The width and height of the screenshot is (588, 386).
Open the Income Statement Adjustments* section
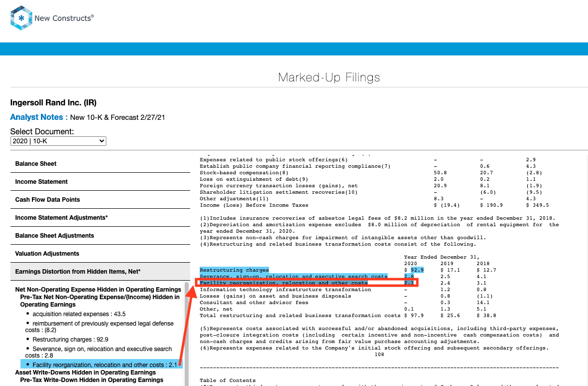pyautogui.click(x=100, y=218)
